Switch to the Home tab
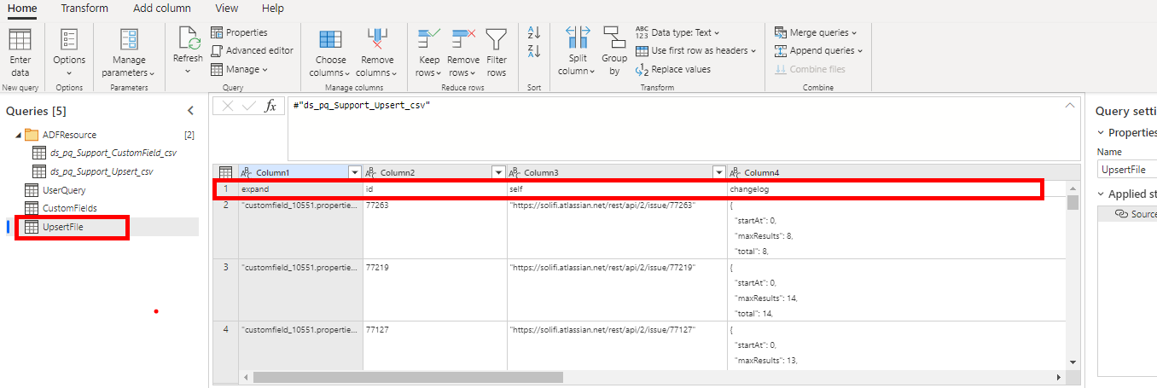This screenshot has height=388, width=1157. pyautogui.click(x=21, y=8)
